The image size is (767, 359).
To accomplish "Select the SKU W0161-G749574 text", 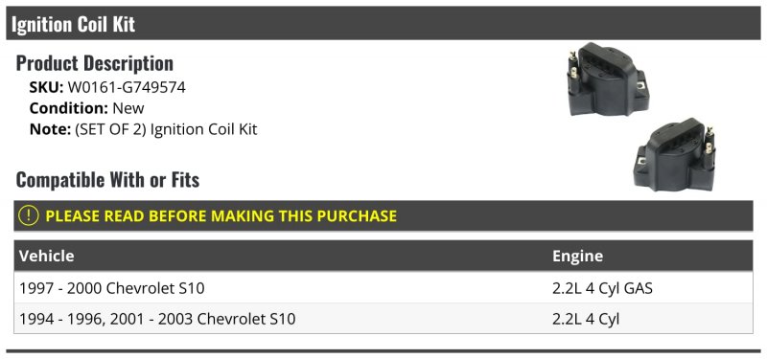I will [x=127, y=87].
